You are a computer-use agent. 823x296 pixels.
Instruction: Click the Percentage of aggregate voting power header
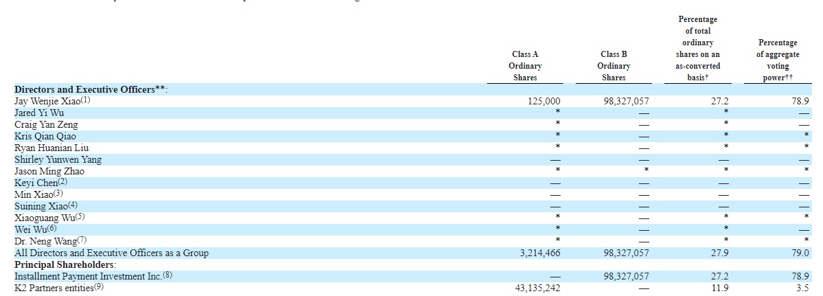click(x=778, y=60)
